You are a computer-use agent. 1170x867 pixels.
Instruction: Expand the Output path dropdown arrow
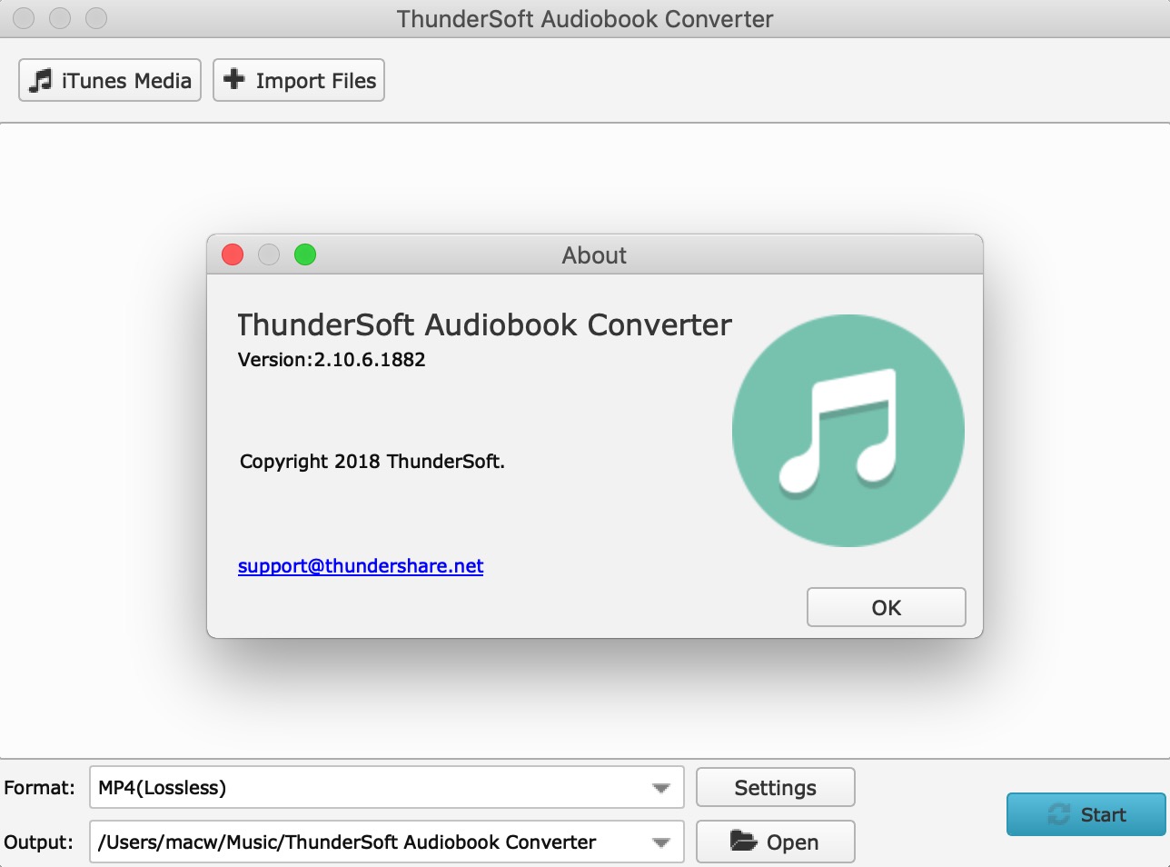pyautogui.click(x=661, y=842)
